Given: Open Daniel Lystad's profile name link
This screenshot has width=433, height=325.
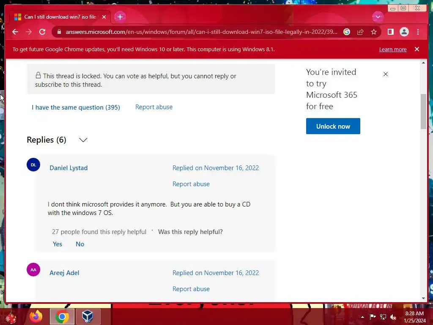Looking at the screenshot, I should (69, 168).
